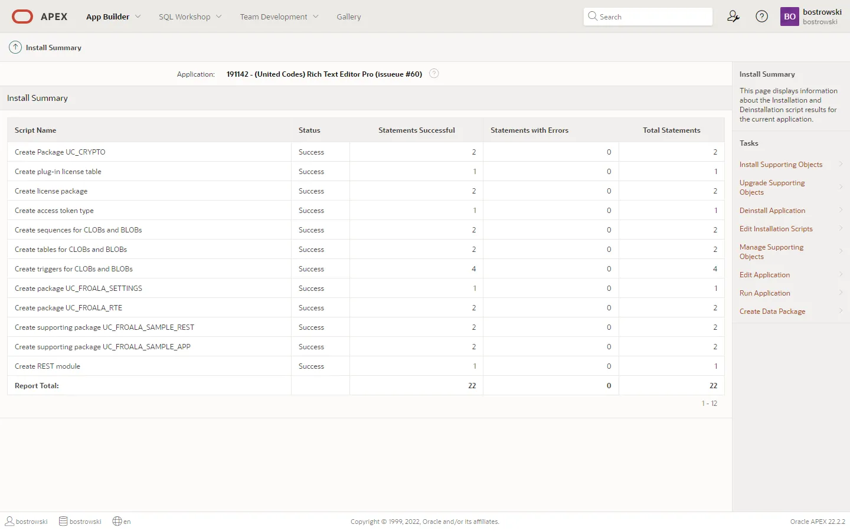The image size is (850, 531).
Task: Click the '1 - 12' pagination text
Action: (x=709, y=404)
